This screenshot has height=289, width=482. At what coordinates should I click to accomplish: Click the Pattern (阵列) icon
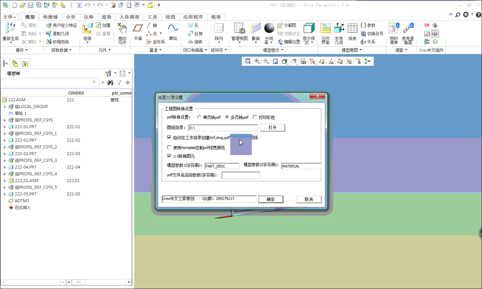tap(219, 29)
